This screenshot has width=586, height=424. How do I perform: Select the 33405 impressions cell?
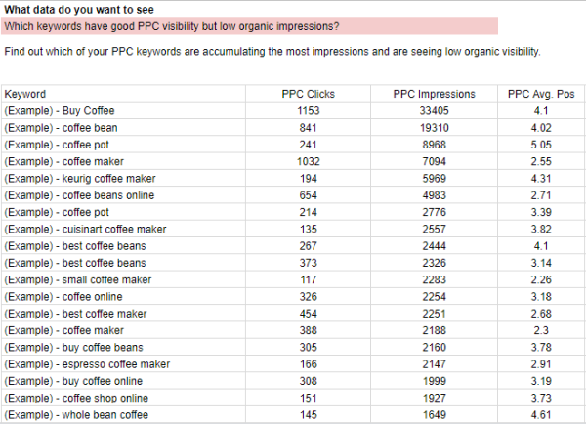point(434,110)
